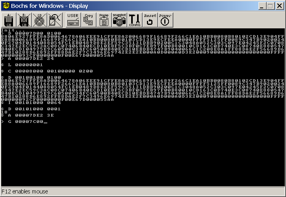The image size is (286, 197).
Task: Click the 'A 00007DE2 3E' command line
Action: coord(28,115)
